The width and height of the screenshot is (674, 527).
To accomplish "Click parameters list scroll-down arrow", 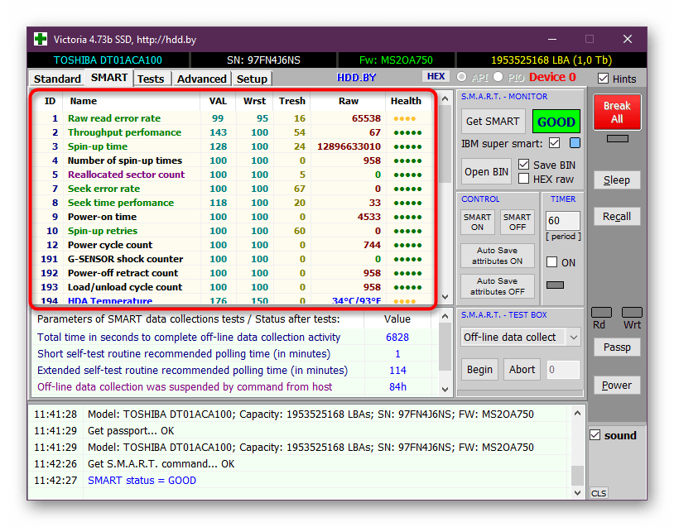I will click(x=445, y=390).
